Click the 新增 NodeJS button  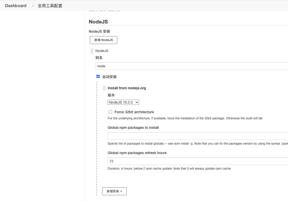(x=104, y=40)
